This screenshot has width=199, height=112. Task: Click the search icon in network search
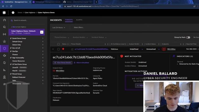pyautogui.click(x=12, y=21)
